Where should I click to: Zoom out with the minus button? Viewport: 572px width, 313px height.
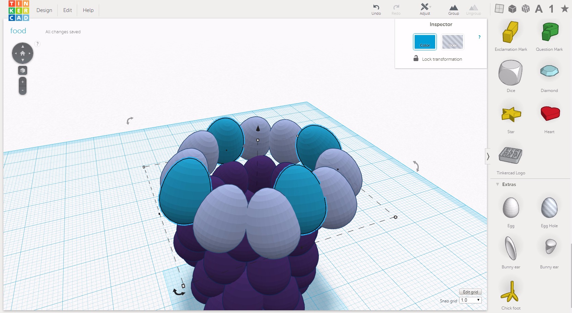23,90
